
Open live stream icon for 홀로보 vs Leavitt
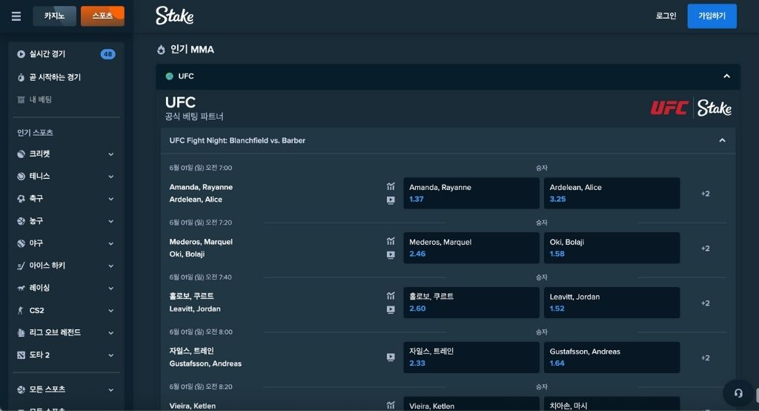pos(391,309)
